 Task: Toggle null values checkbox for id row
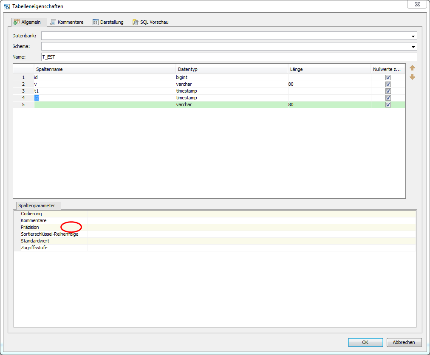tap(388, 77)
